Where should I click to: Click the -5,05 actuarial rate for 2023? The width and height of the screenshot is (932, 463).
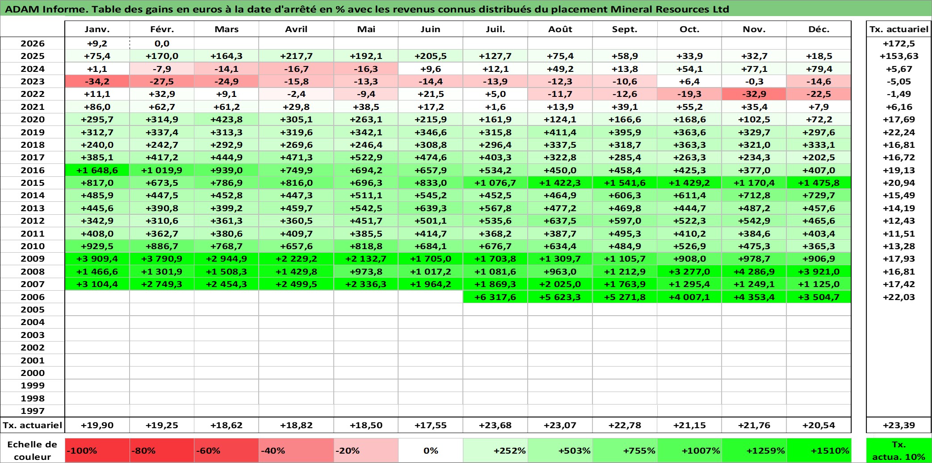[899, 81]
